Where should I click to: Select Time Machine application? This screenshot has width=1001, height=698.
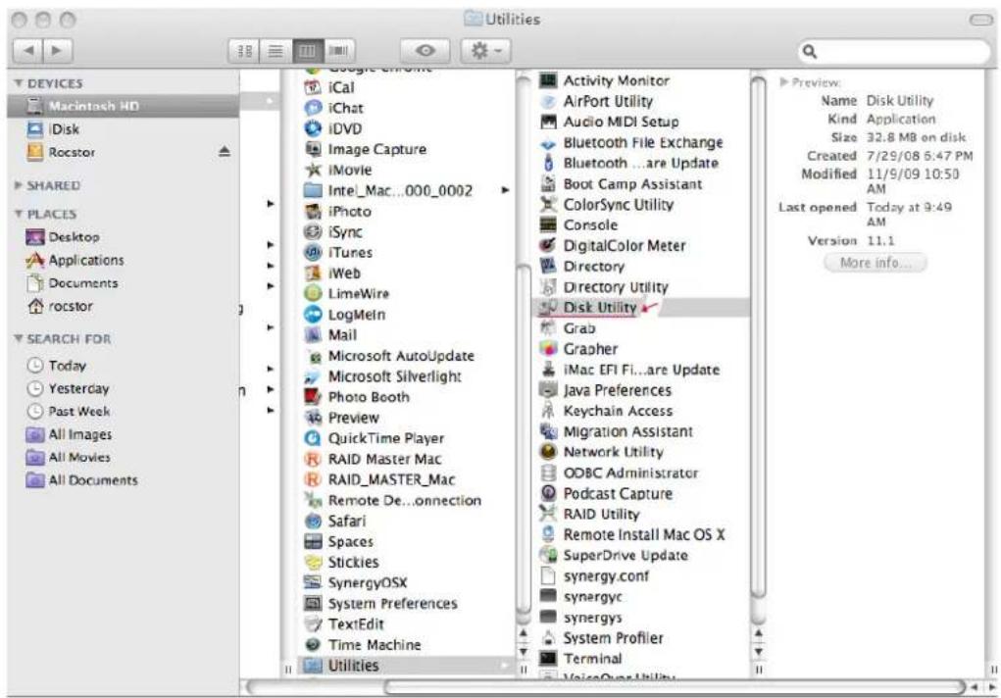(363, 644)
